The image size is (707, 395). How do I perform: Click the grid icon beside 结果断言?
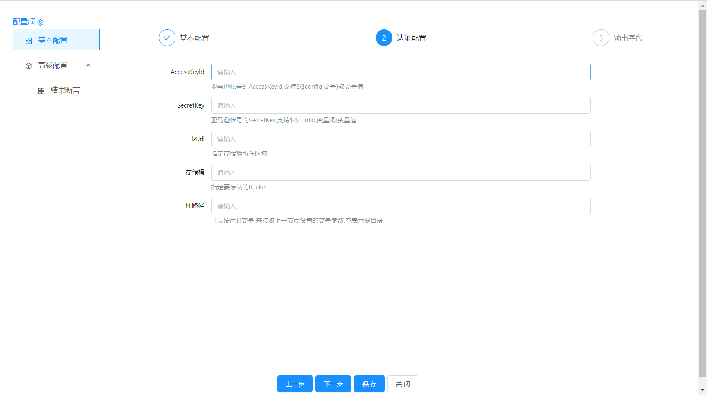tap(41, 91)
